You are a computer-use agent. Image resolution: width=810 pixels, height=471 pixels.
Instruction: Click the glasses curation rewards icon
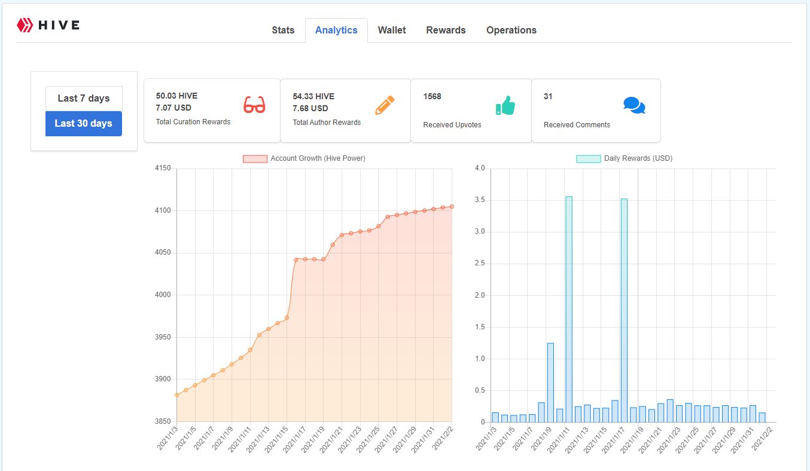click(254, 106)
